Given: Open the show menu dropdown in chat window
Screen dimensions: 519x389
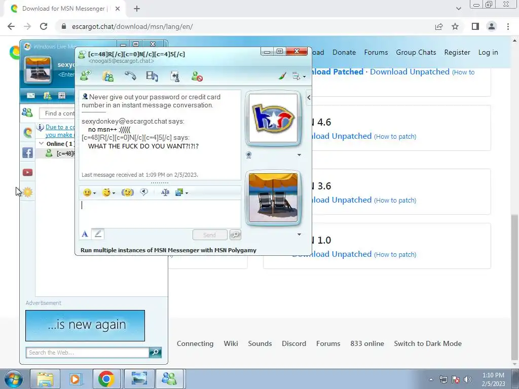Looking at the screenshot, I should coord(299,76).
